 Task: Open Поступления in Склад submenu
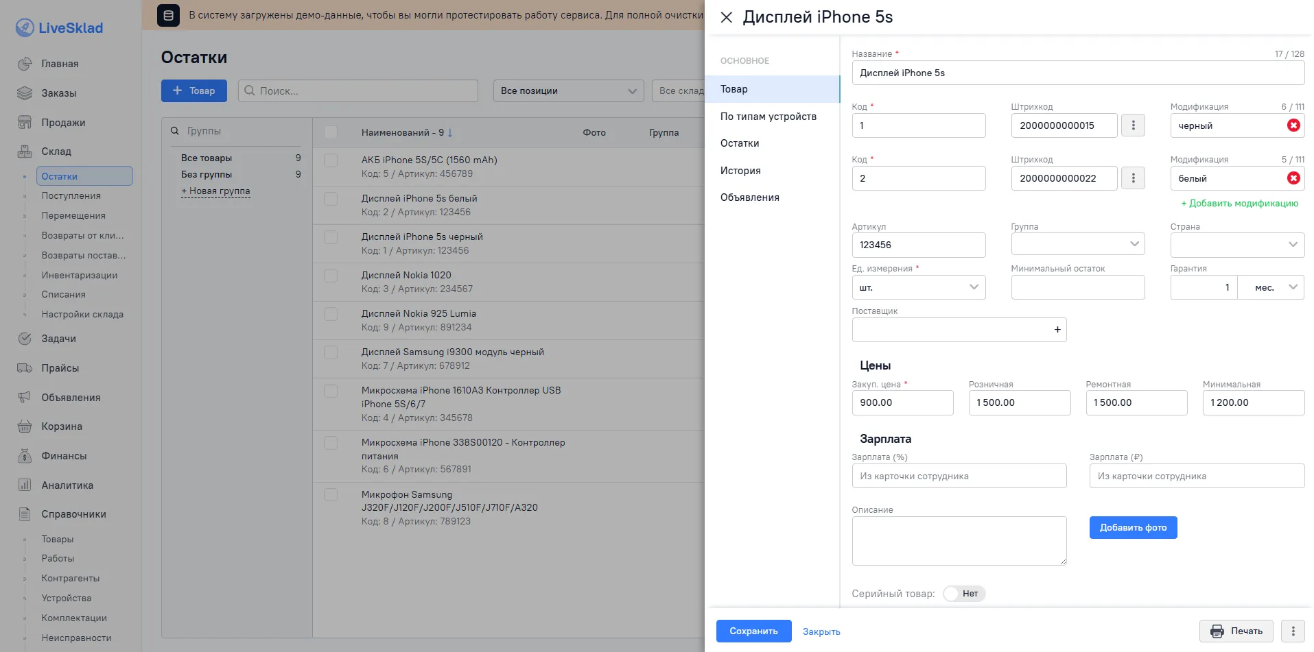[x=71, y=196]
